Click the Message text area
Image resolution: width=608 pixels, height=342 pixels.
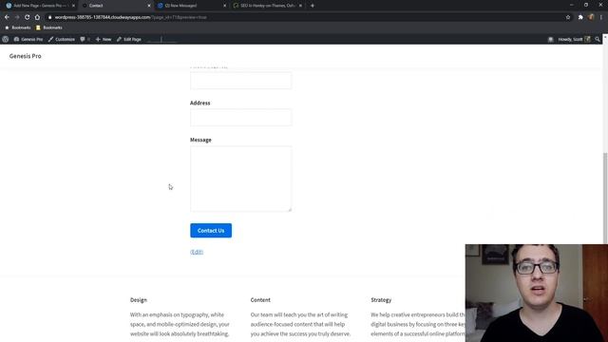point(240,179)
